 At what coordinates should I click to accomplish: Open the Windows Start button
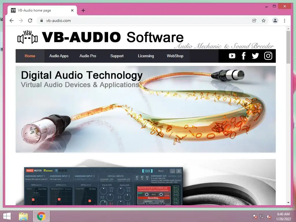[7, 216]
